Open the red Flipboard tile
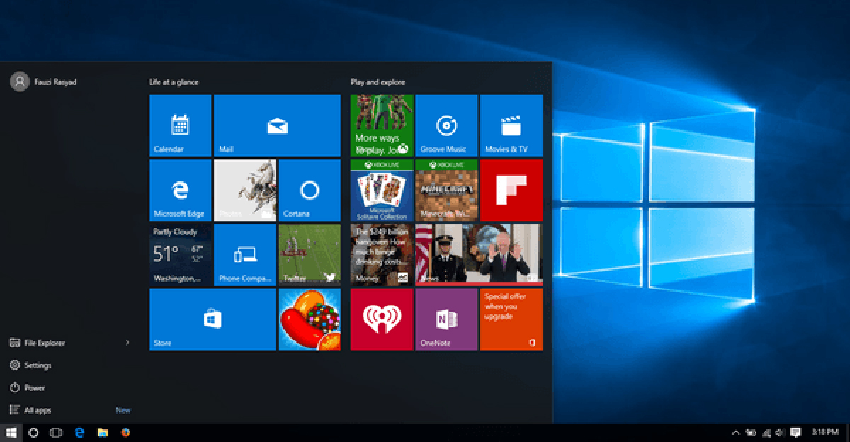 point(511,190)
